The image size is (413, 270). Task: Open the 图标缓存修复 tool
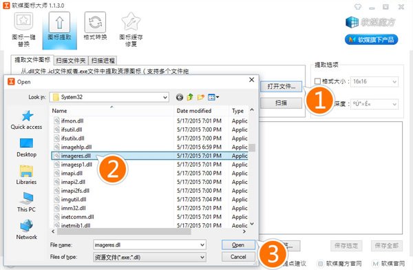click(x=131, y=29)
